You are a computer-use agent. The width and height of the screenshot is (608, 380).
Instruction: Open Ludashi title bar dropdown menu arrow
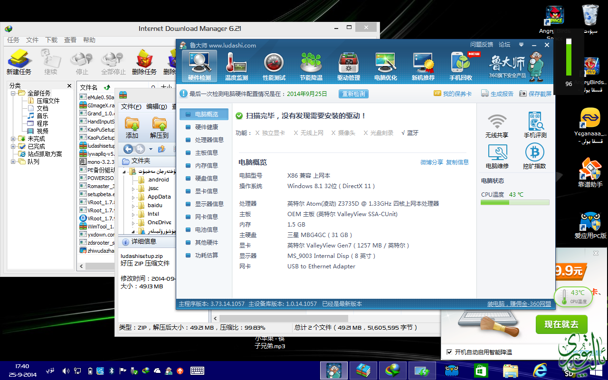click(x=521, y=45)
